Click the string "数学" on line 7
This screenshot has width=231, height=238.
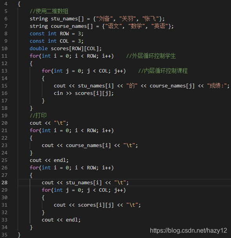pyautogui.click(x=136, y=26)
